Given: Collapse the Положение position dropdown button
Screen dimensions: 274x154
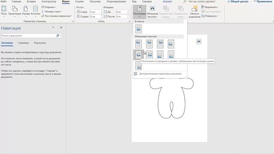Looking at the screenshot, I should (139, 12).
